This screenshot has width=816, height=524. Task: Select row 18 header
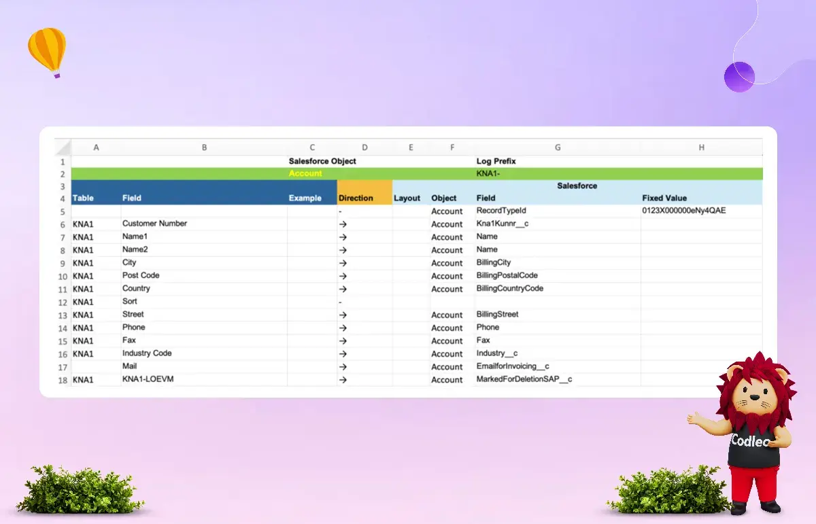63,380
